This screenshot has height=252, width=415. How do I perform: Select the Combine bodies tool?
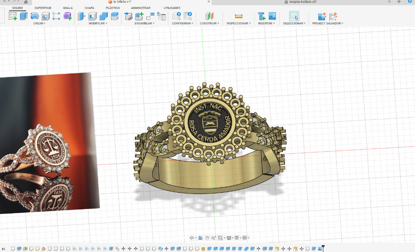coord(103,16)
